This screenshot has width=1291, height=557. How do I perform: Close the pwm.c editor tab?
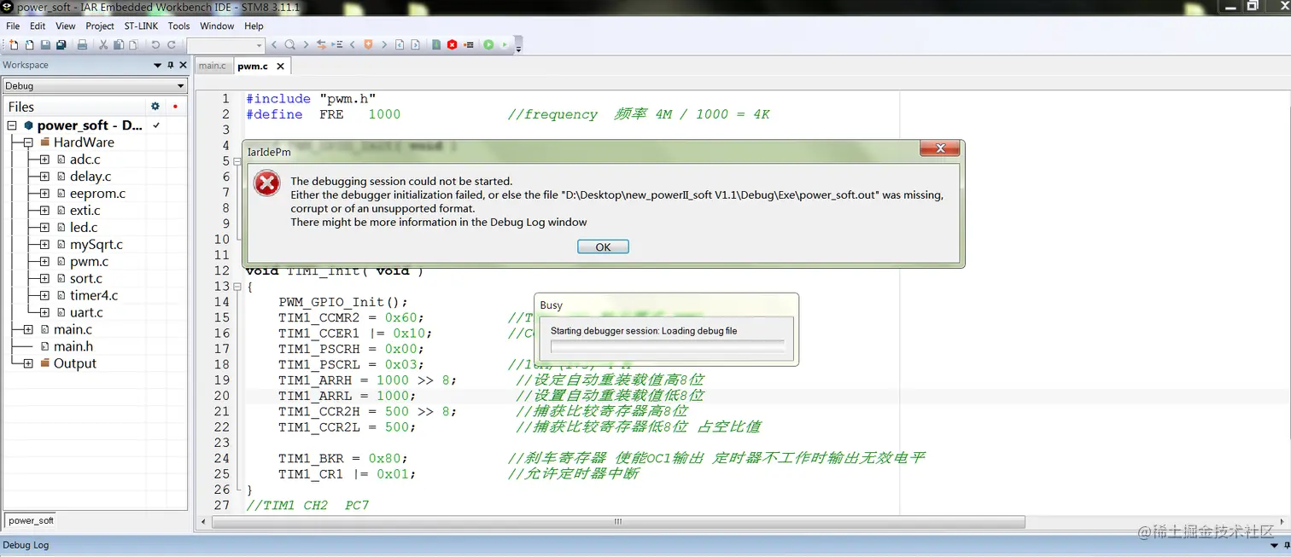coord(280,66)
